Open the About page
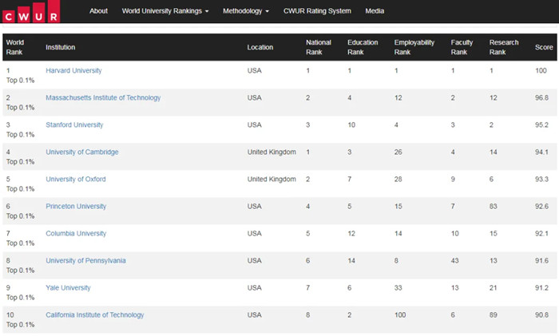Screen dimensions: 559x336 98,11
